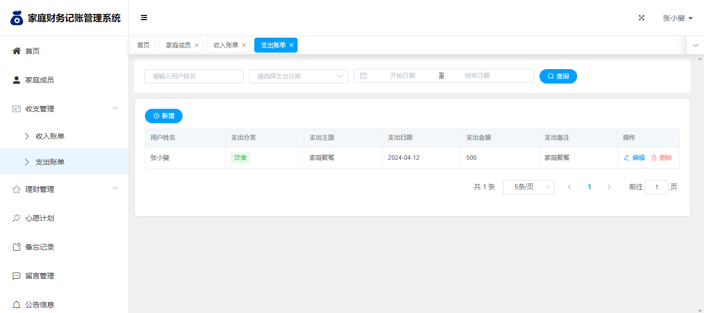Close the 家庭成员 tab
Viewport: 704px width, 313px height.
point(197,45)
